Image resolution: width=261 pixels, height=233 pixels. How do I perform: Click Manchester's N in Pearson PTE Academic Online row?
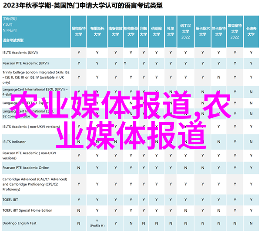click(x=79, y=168)
